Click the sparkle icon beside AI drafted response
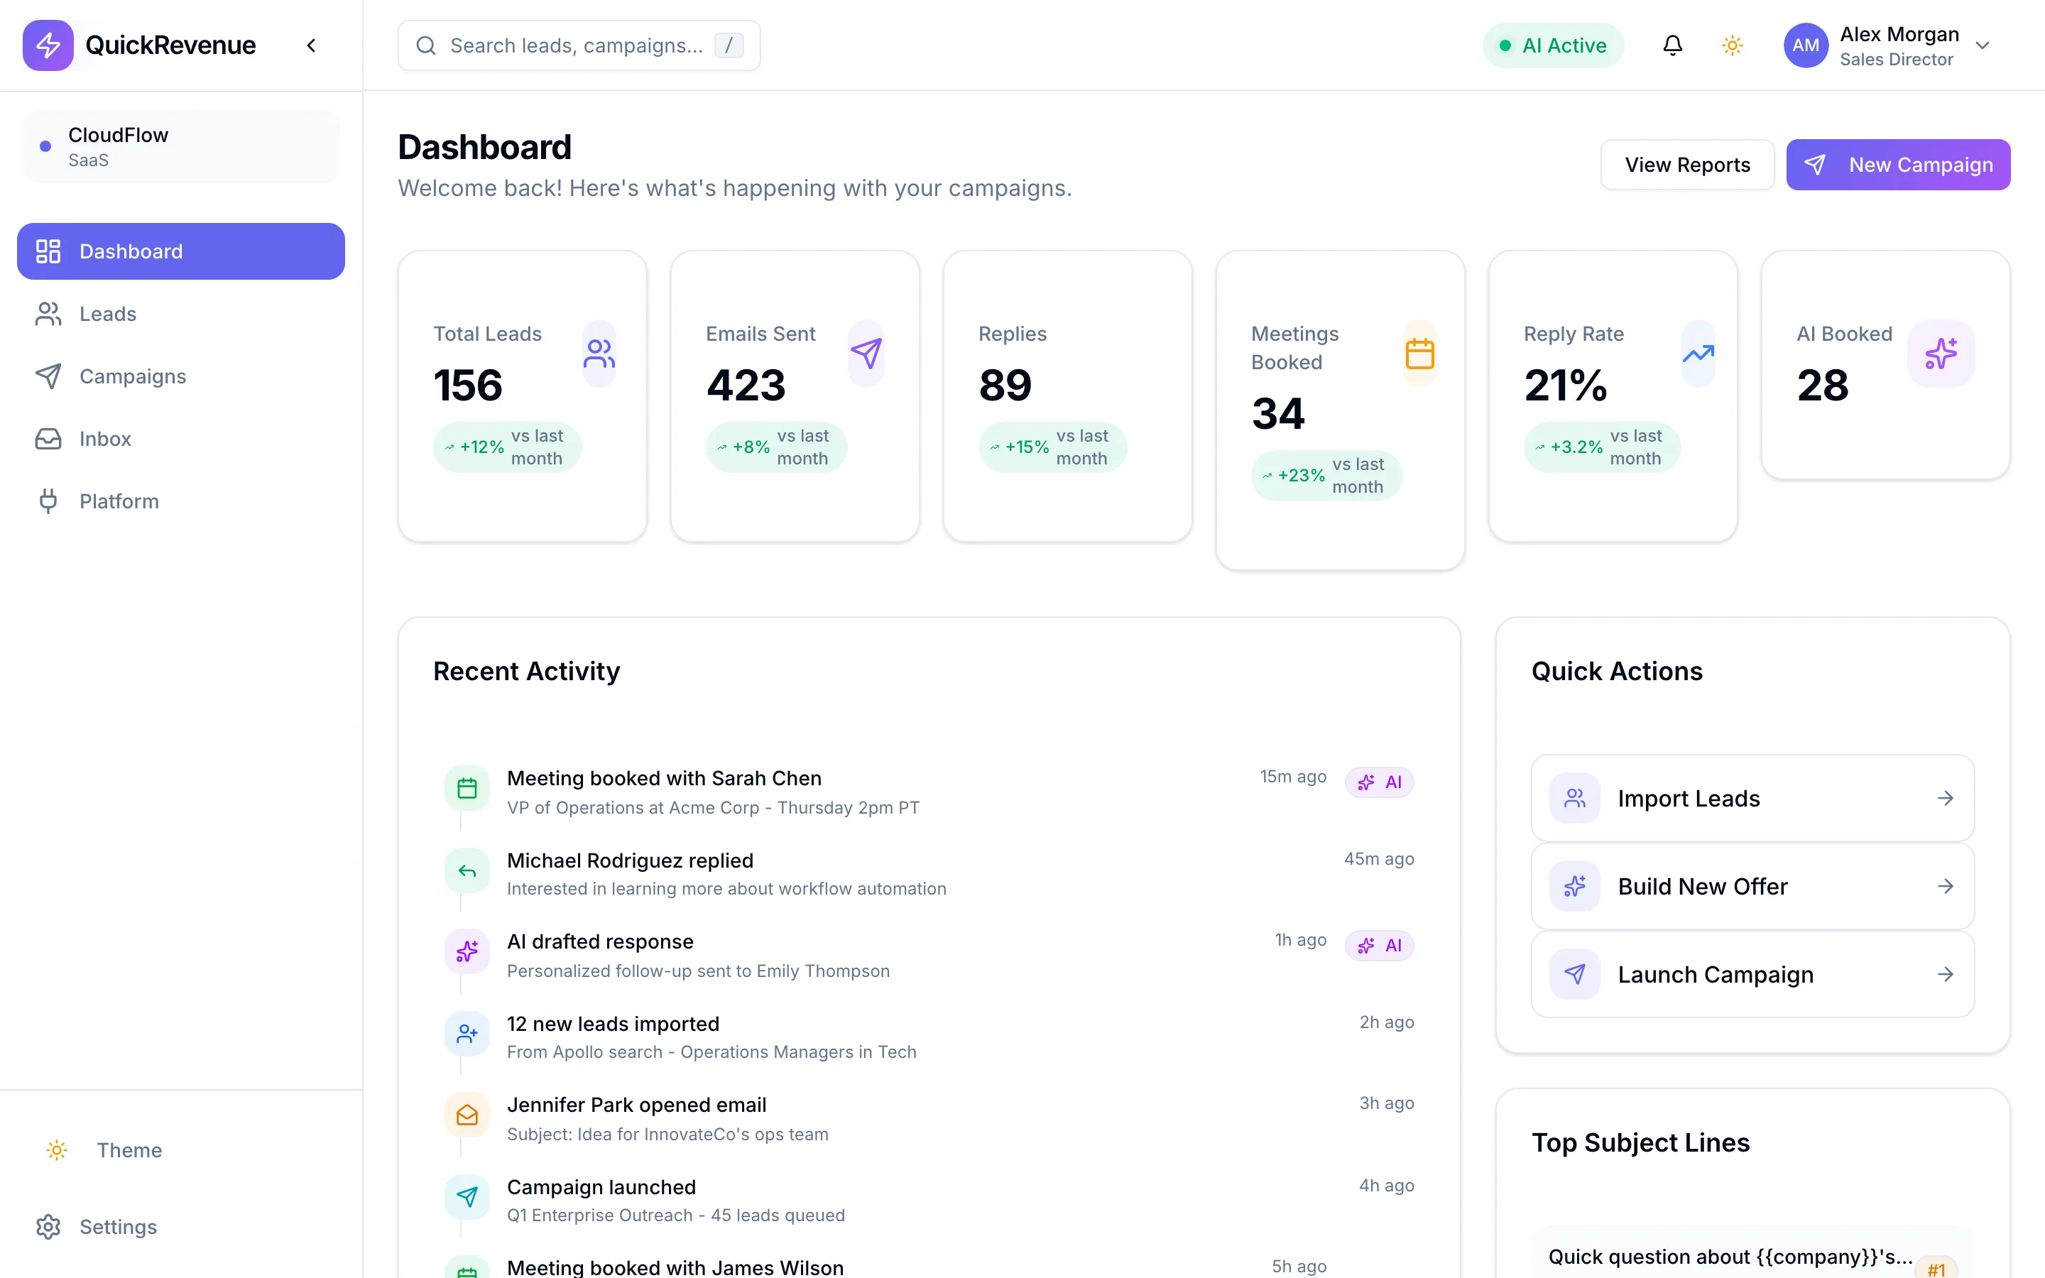 tap(467, 951)
